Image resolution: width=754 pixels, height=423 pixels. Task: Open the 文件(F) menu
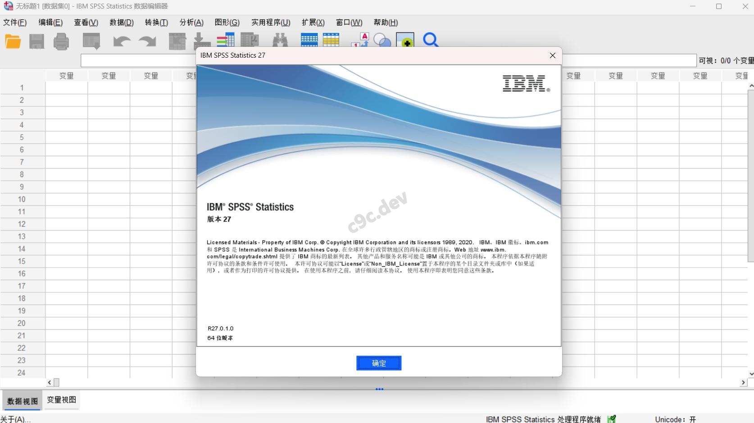(x=15, y=23)
